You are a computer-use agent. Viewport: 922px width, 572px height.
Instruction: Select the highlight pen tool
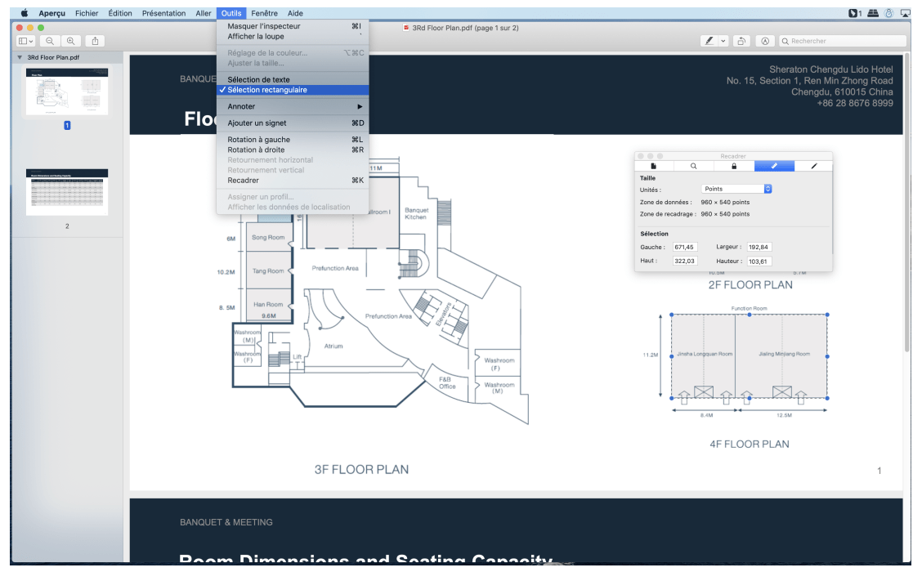pyautogui.click(x=709, y=41)
